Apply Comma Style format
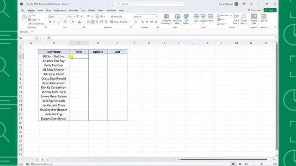Screen dimensions: 296x166 point(147,22)
